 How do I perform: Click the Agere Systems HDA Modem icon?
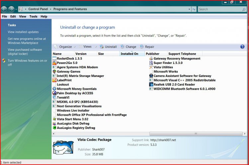point(54,67)
